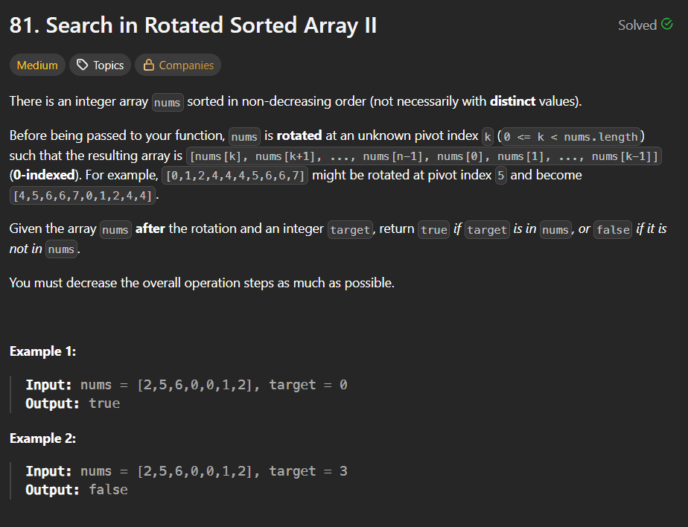Click the nums code chip in first paragraph

click(167, 102)
